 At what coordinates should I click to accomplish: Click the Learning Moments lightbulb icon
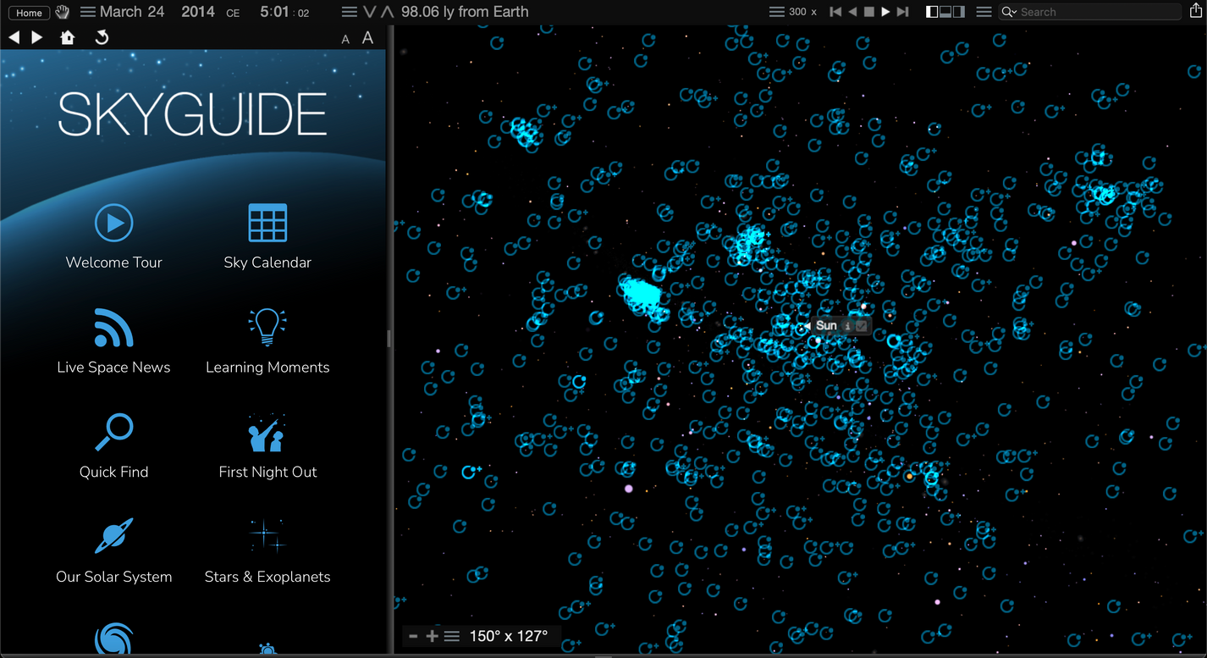coord(267,328)
